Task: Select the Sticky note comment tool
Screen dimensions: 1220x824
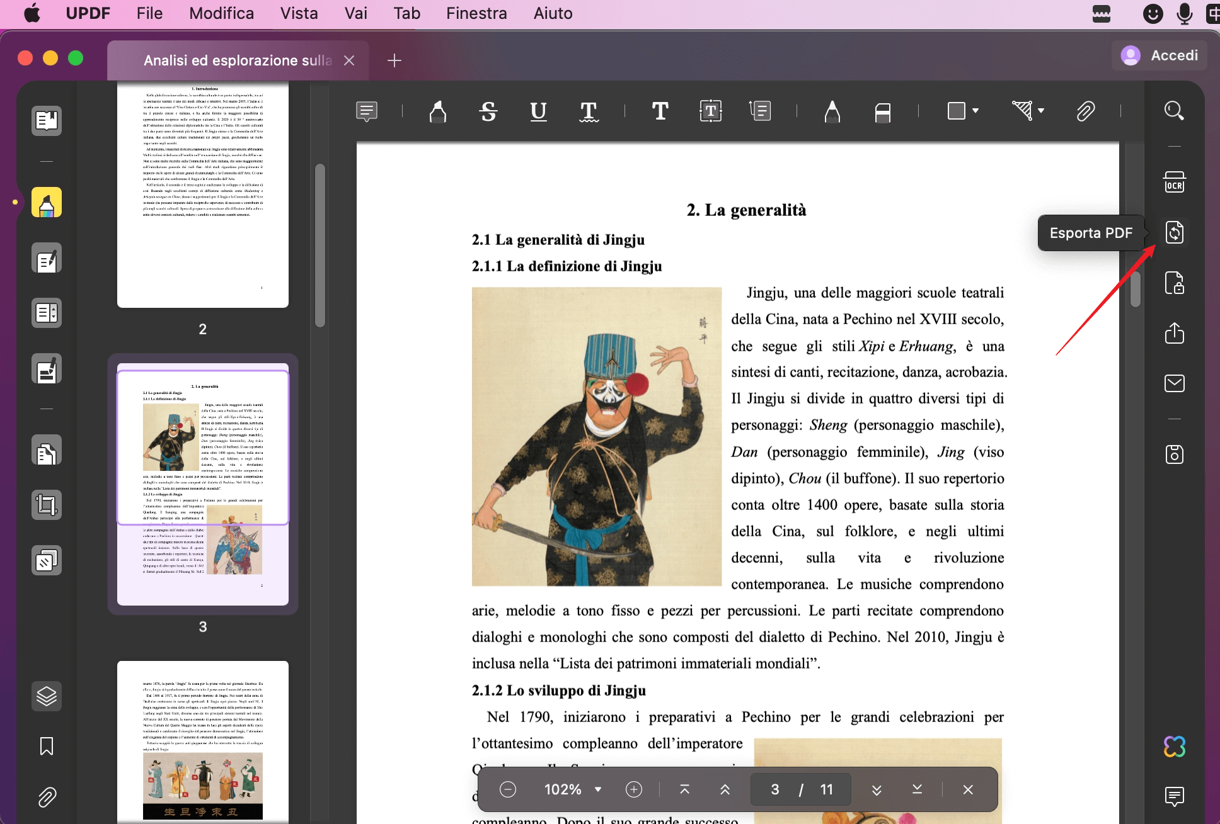Action: (367, 111)
